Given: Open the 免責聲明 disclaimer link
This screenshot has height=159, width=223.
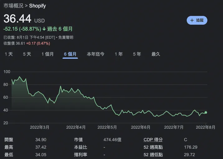Looking at the screenshot, I should [66, 37].
